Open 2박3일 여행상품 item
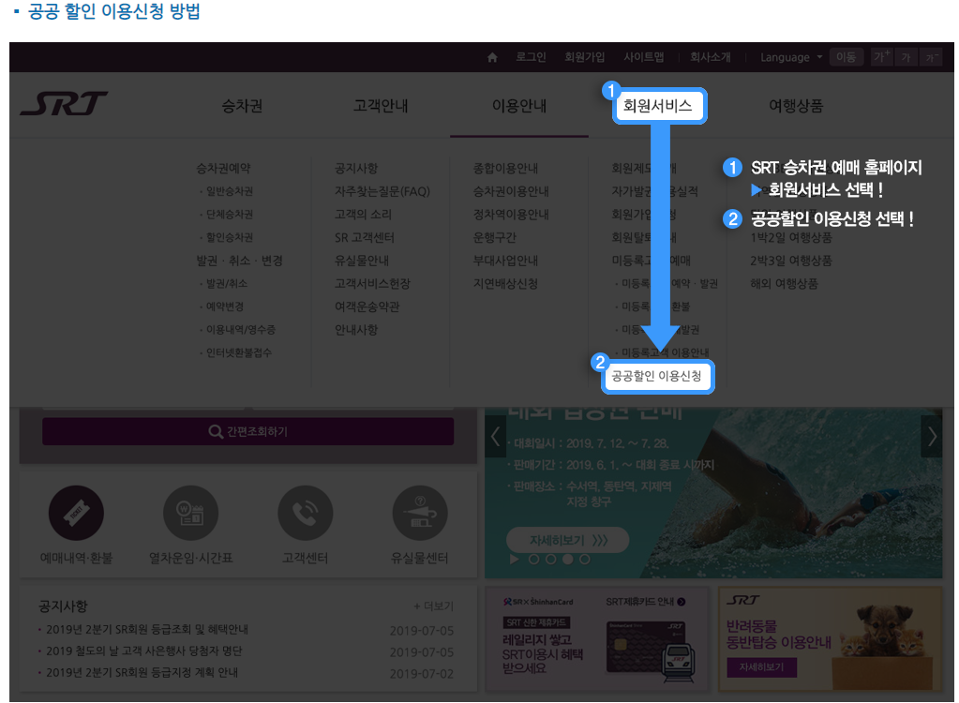Viewport: 959px width, 703px height. tap(791, 261)
